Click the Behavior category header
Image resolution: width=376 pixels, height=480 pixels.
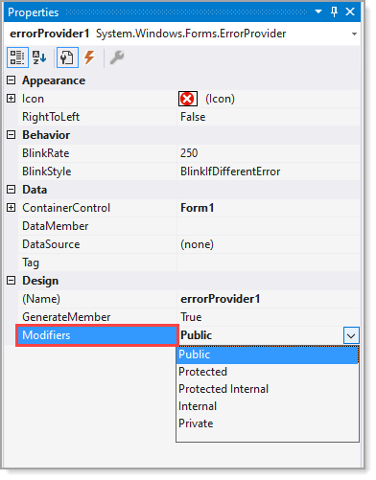(46, 135)
